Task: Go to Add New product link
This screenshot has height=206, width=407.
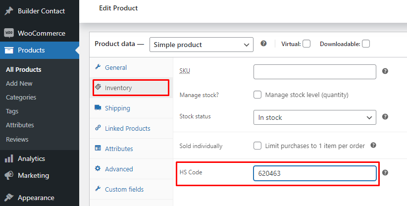Action: pos(19,84)
